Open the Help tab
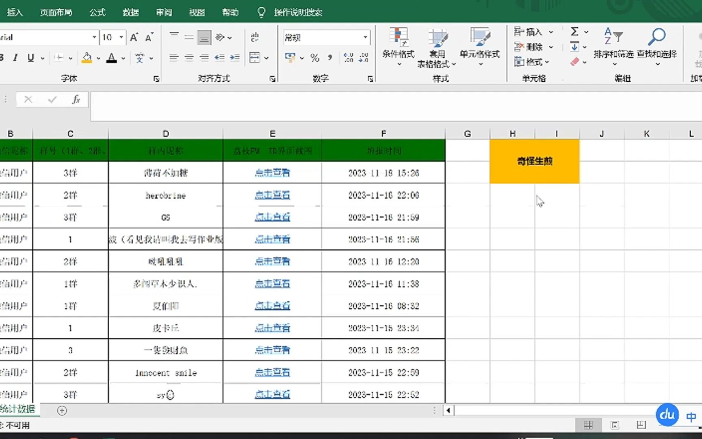 pyautogui.click(x=230, y=13)
